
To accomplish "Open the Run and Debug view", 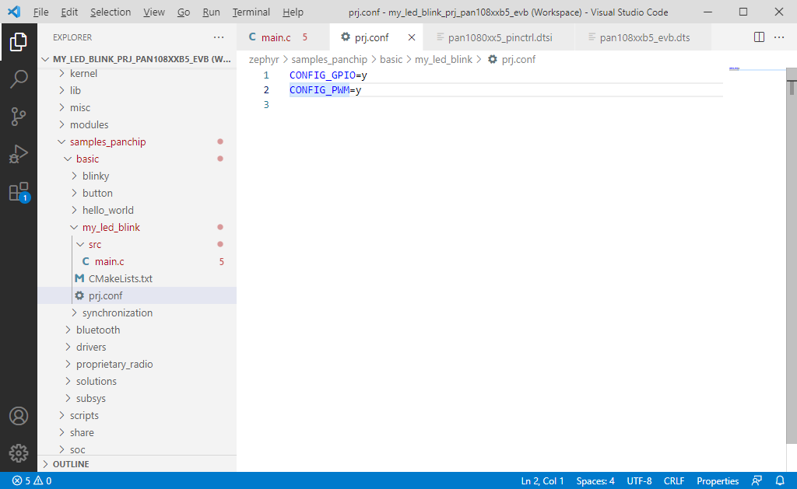I will tap(19, 154).
